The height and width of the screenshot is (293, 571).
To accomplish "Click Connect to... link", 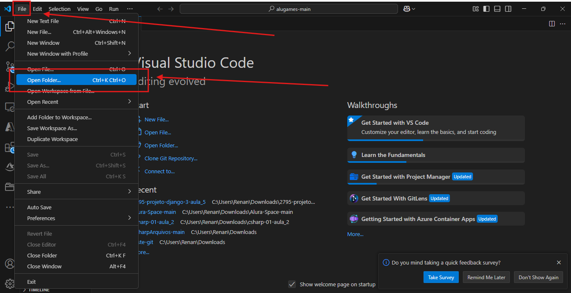I will [160, 171].
